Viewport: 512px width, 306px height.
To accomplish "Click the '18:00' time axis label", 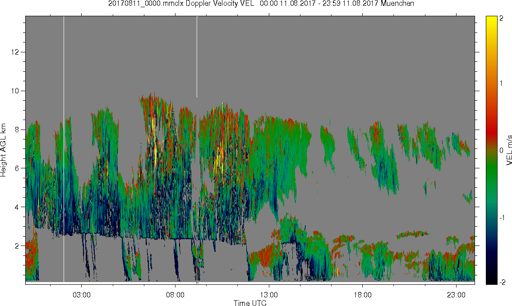I will click(362, 295).
